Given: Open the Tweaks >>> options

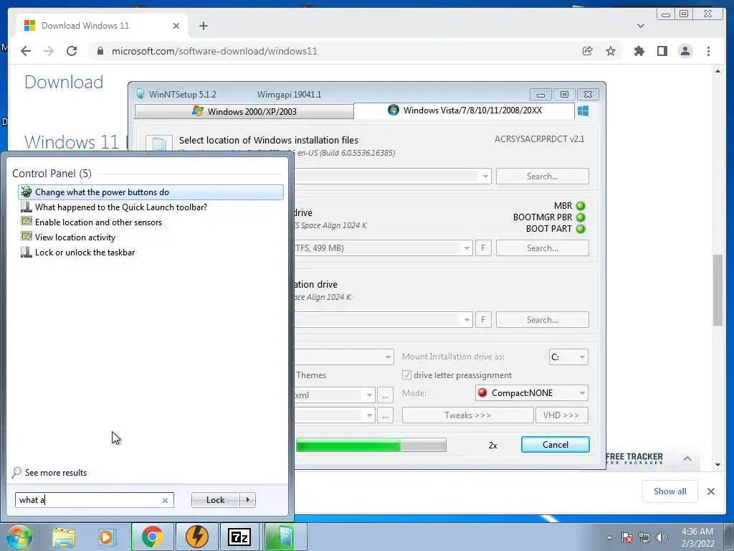Looking at the screenshot, I should pos(467,415).
